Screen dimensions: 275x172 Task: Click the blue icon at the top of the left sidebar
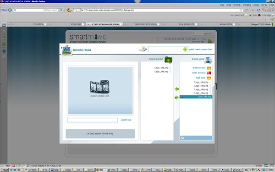4,25
